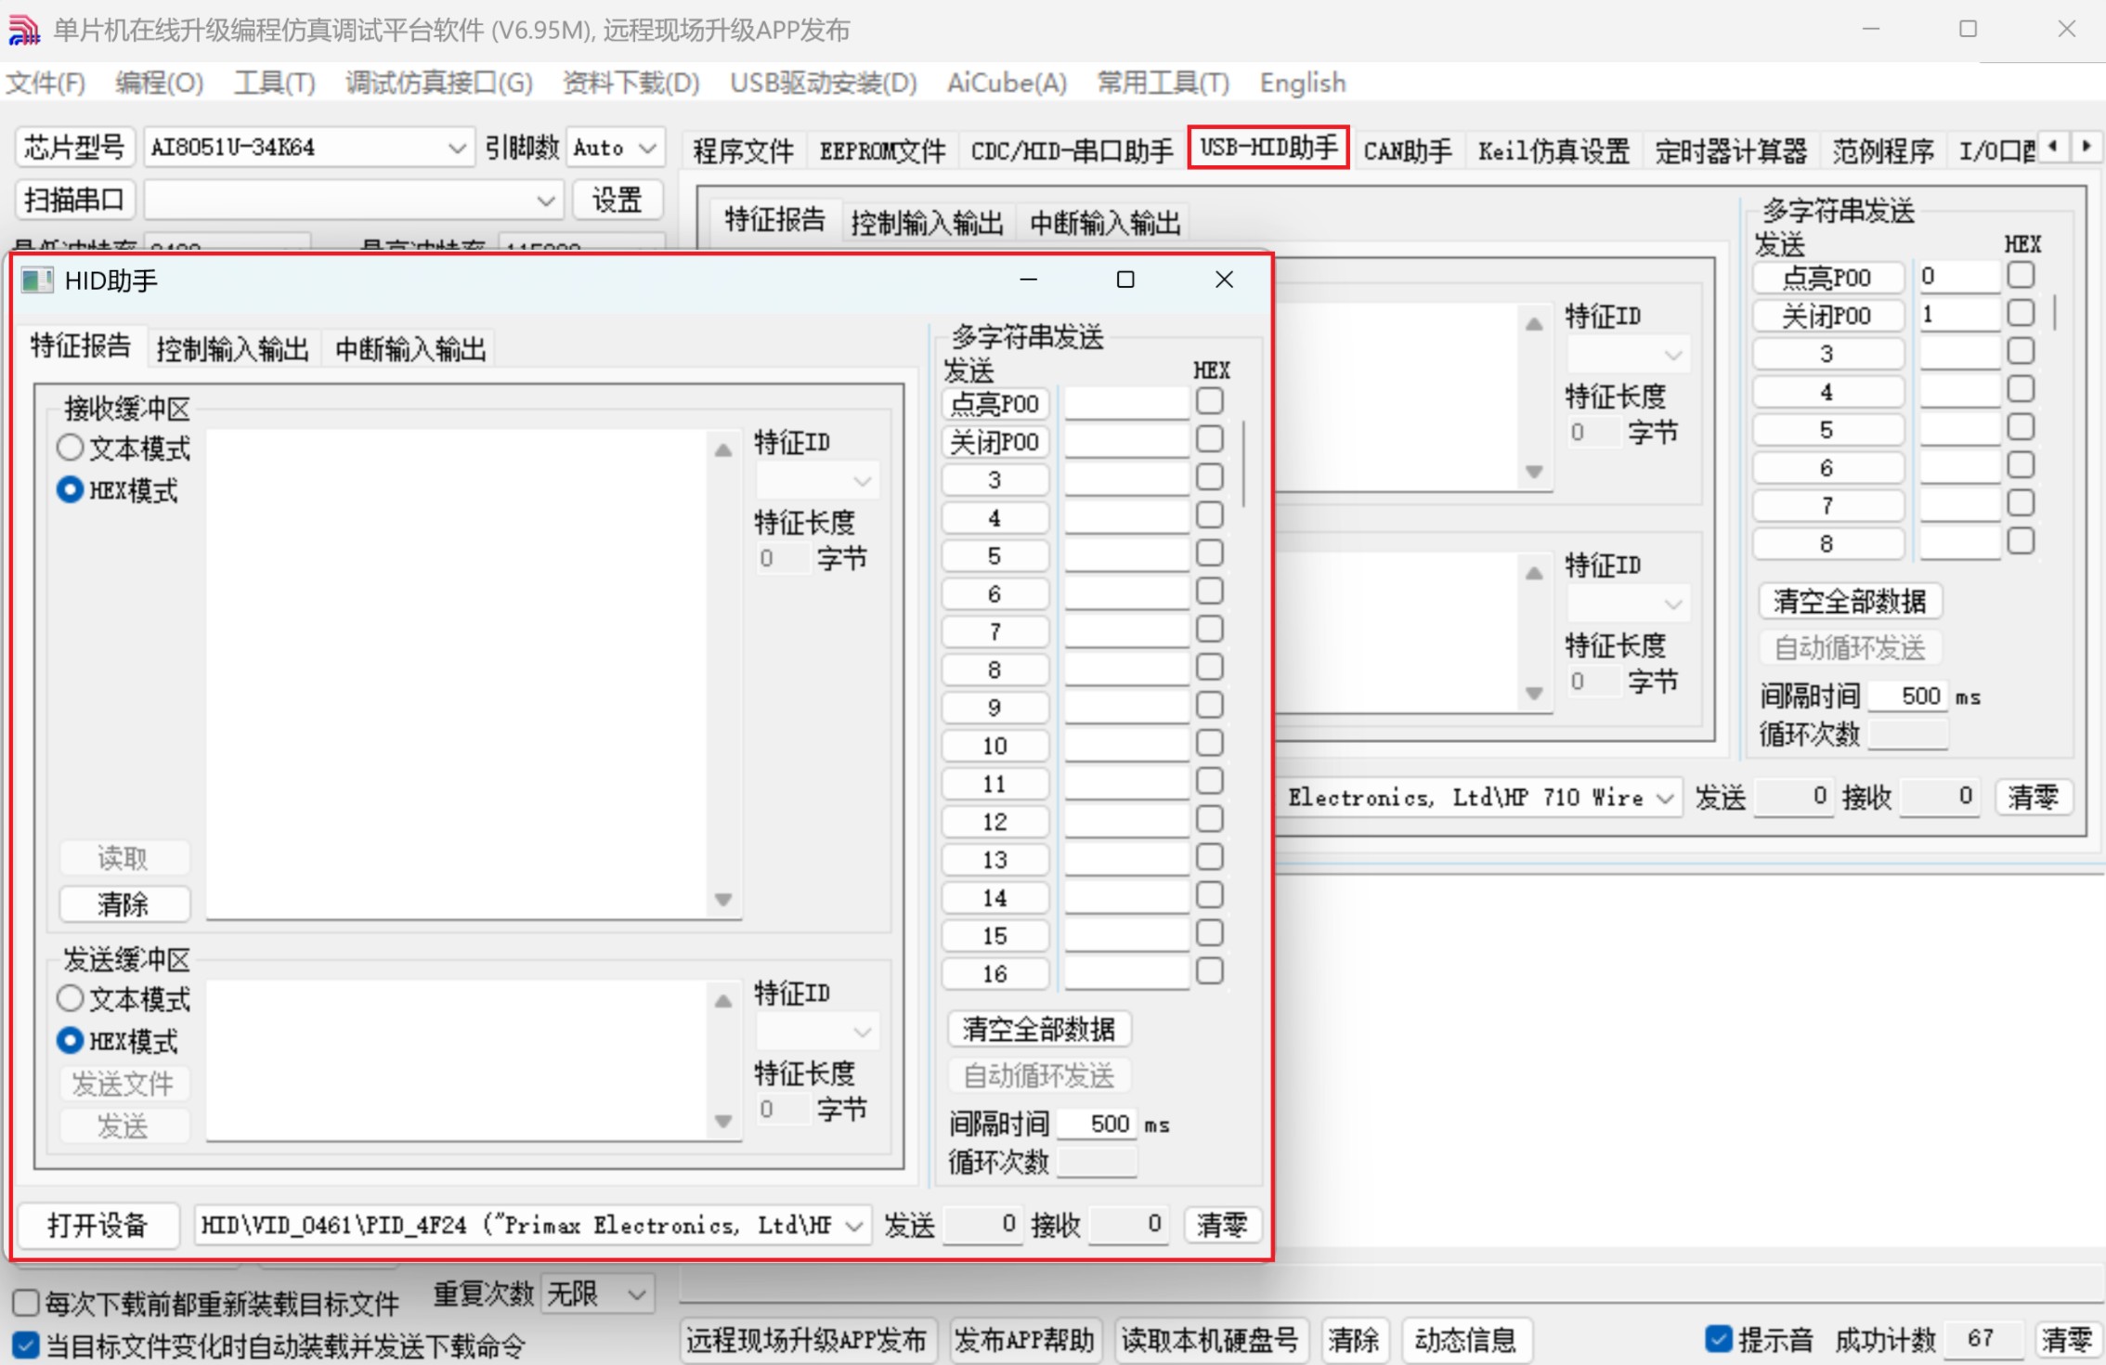The width and height of the screenshot is (2106, 1365).
Task: Toggle 当目标文件变化时自动装载 checkbox
Action: [26, 1345]
